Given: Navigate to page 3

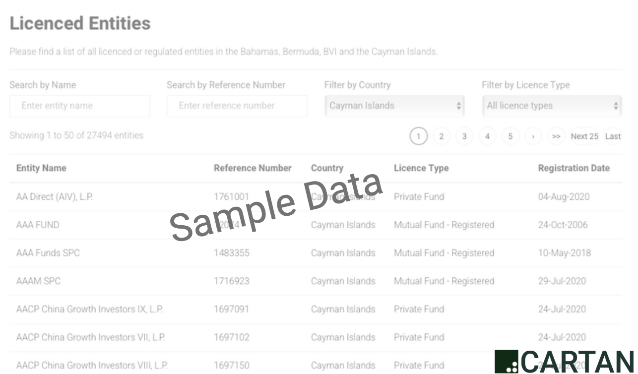Looking at the screenshot, I should coord(464,136).
